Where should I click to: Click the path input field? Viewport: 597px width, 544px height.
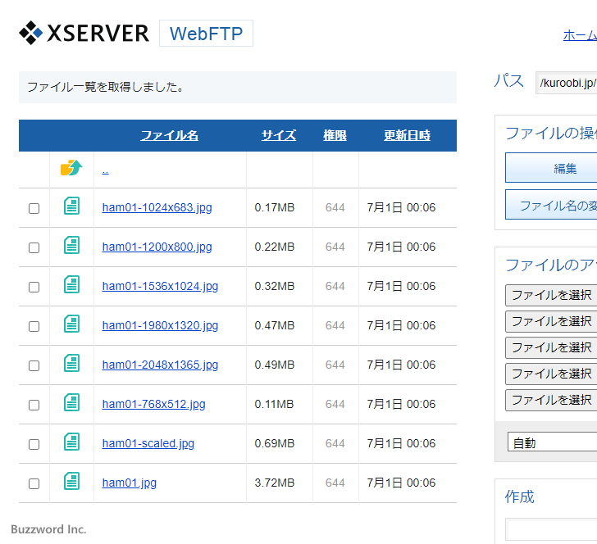(x=566, y=83)
